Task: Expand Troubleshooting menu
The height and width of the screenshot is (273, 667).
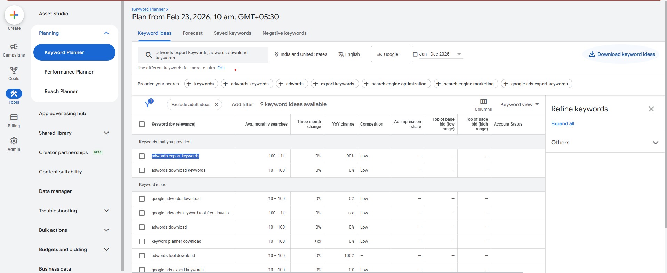Action: (106, 211)
